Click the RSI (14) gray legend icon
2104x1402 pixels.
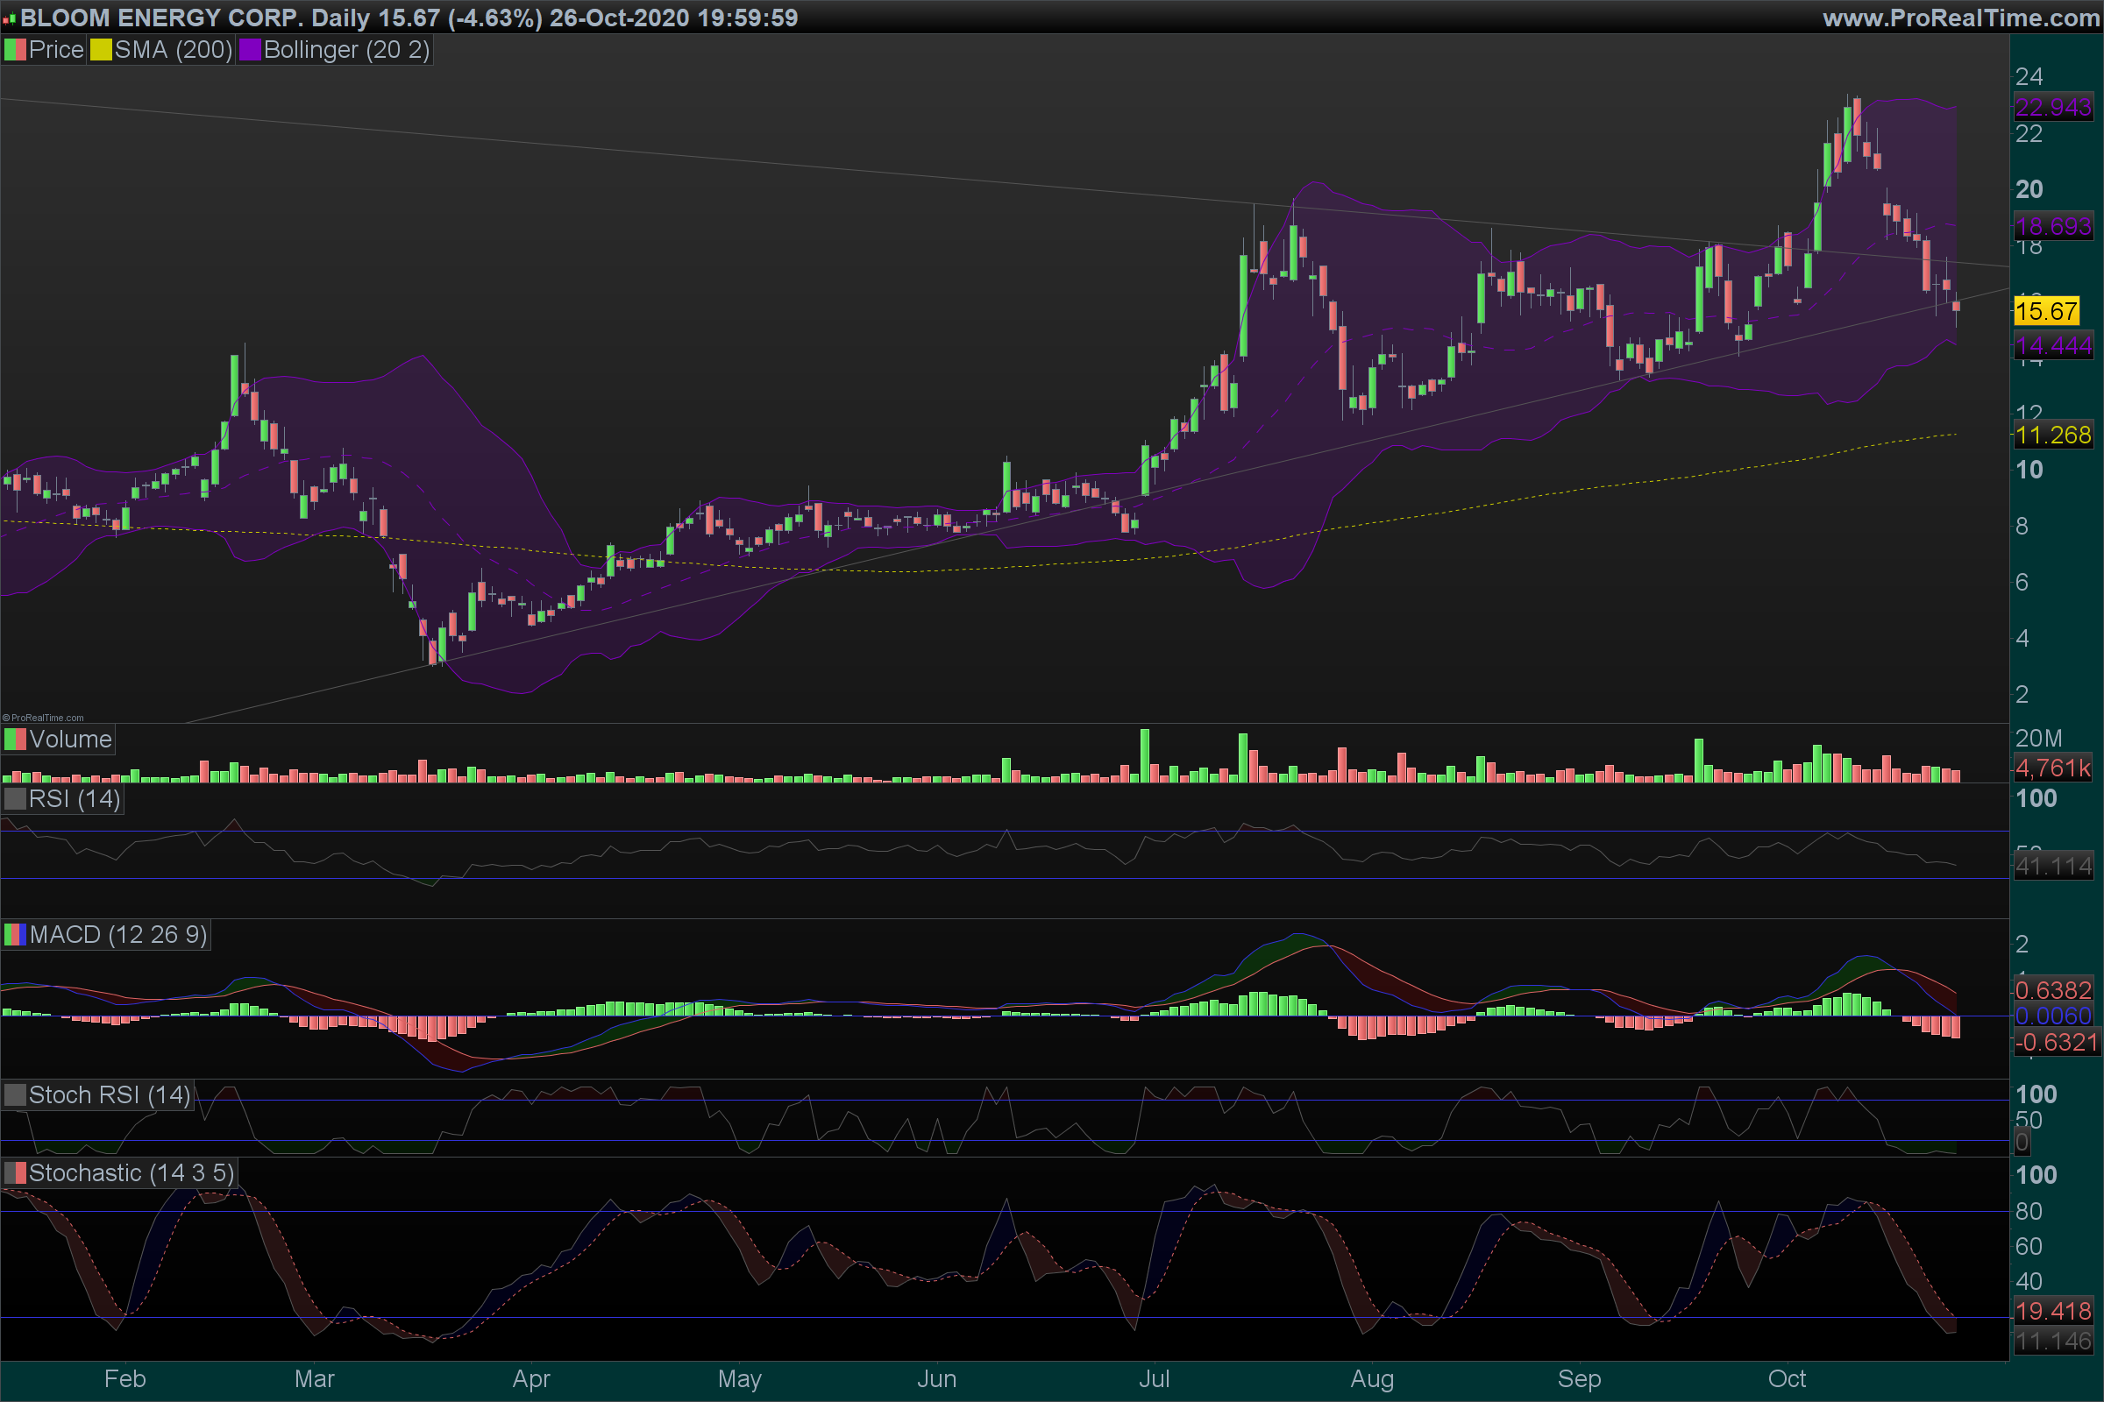coord(15,798)
